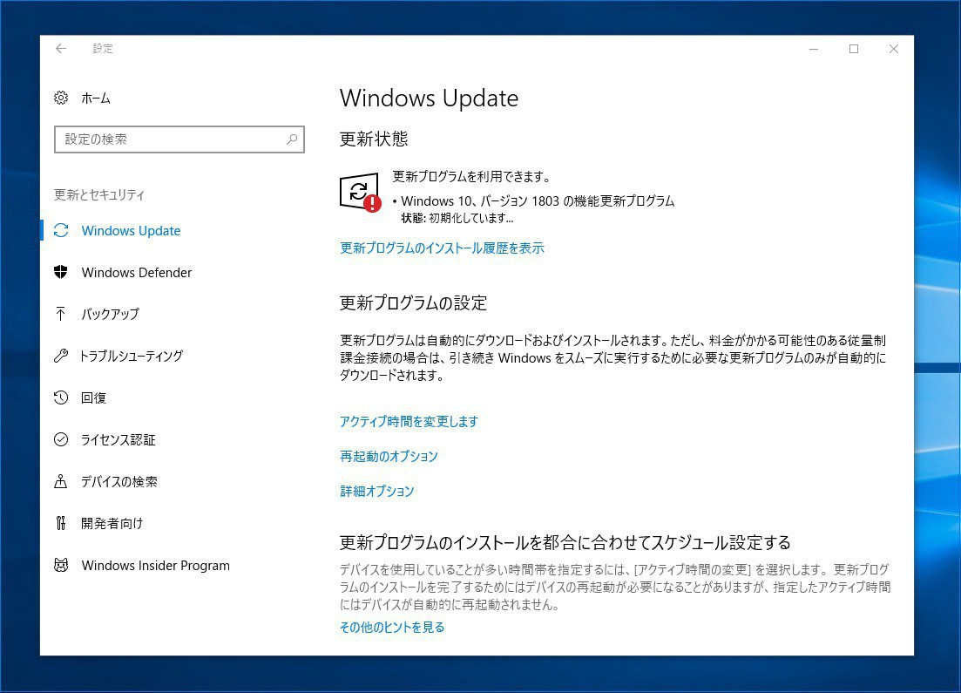This screenshot has width=961, height=693.
Task: Go to バックアップ page
Action: click(x=111, y=314)
